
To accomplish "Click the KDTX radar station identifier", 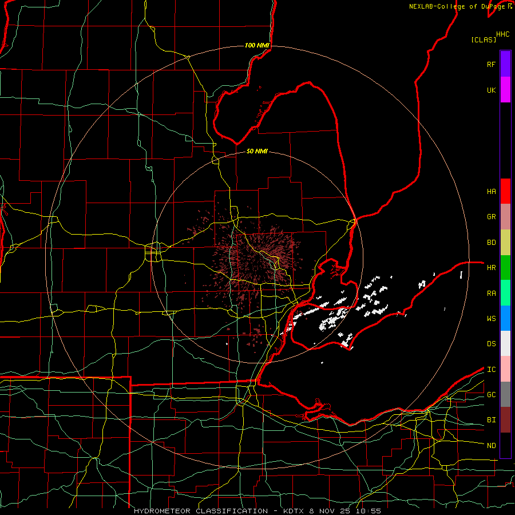I will coord(294,511).
